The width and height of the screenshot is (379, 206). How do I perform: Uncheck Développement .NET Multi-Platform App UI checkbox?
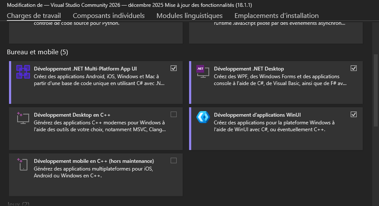coord(174,68)
